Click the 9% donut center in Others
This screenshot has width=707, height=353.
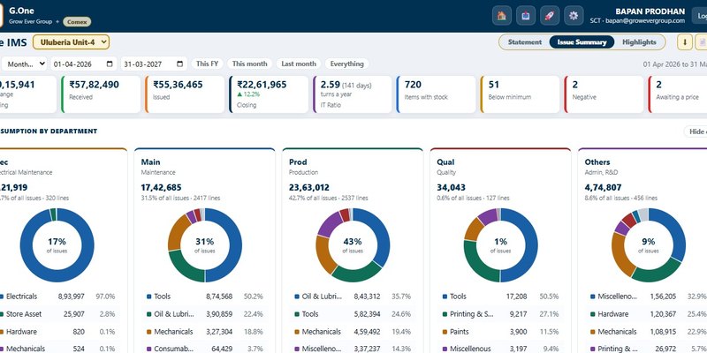649,245
